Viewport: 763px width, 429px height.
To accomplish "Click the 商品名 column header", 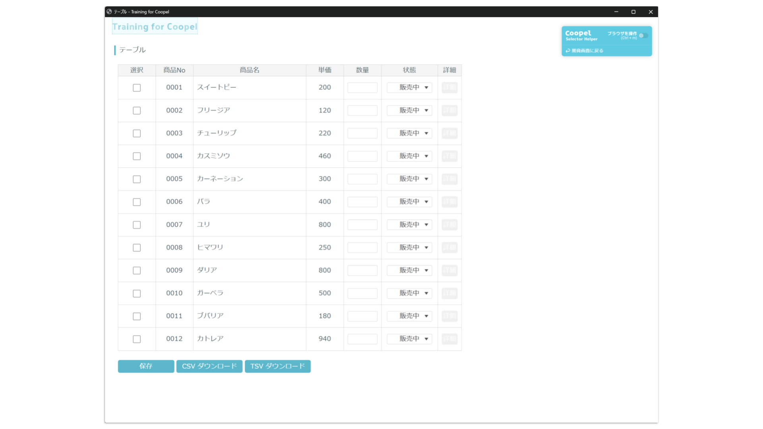I will coord(250,70).
